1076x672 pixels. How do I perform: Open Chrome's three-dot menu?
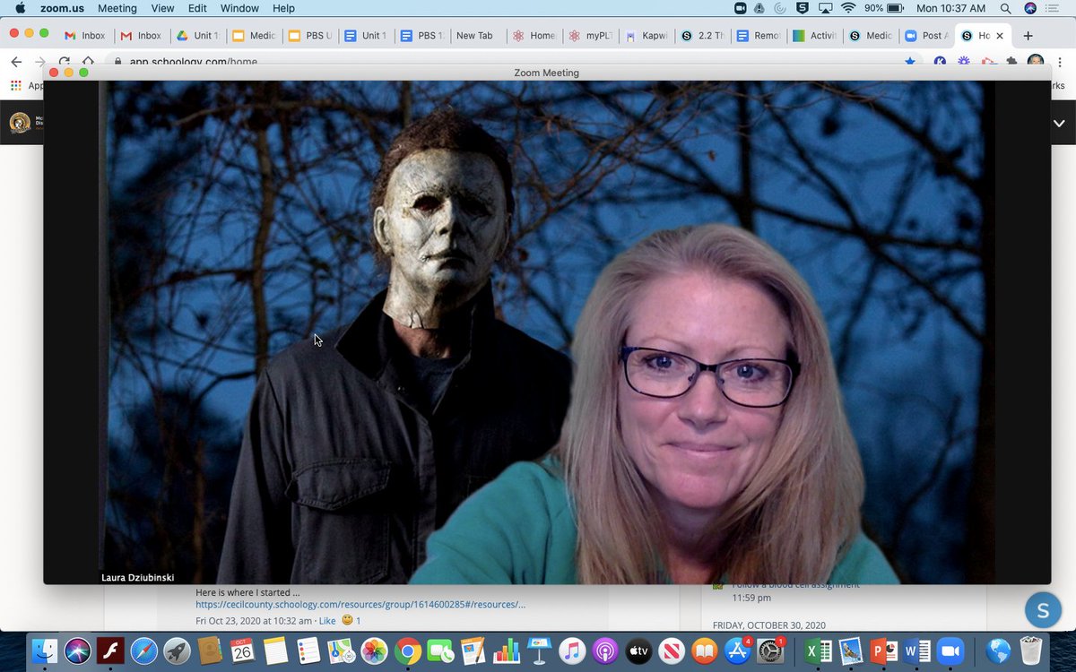(x=1060, y=62)
